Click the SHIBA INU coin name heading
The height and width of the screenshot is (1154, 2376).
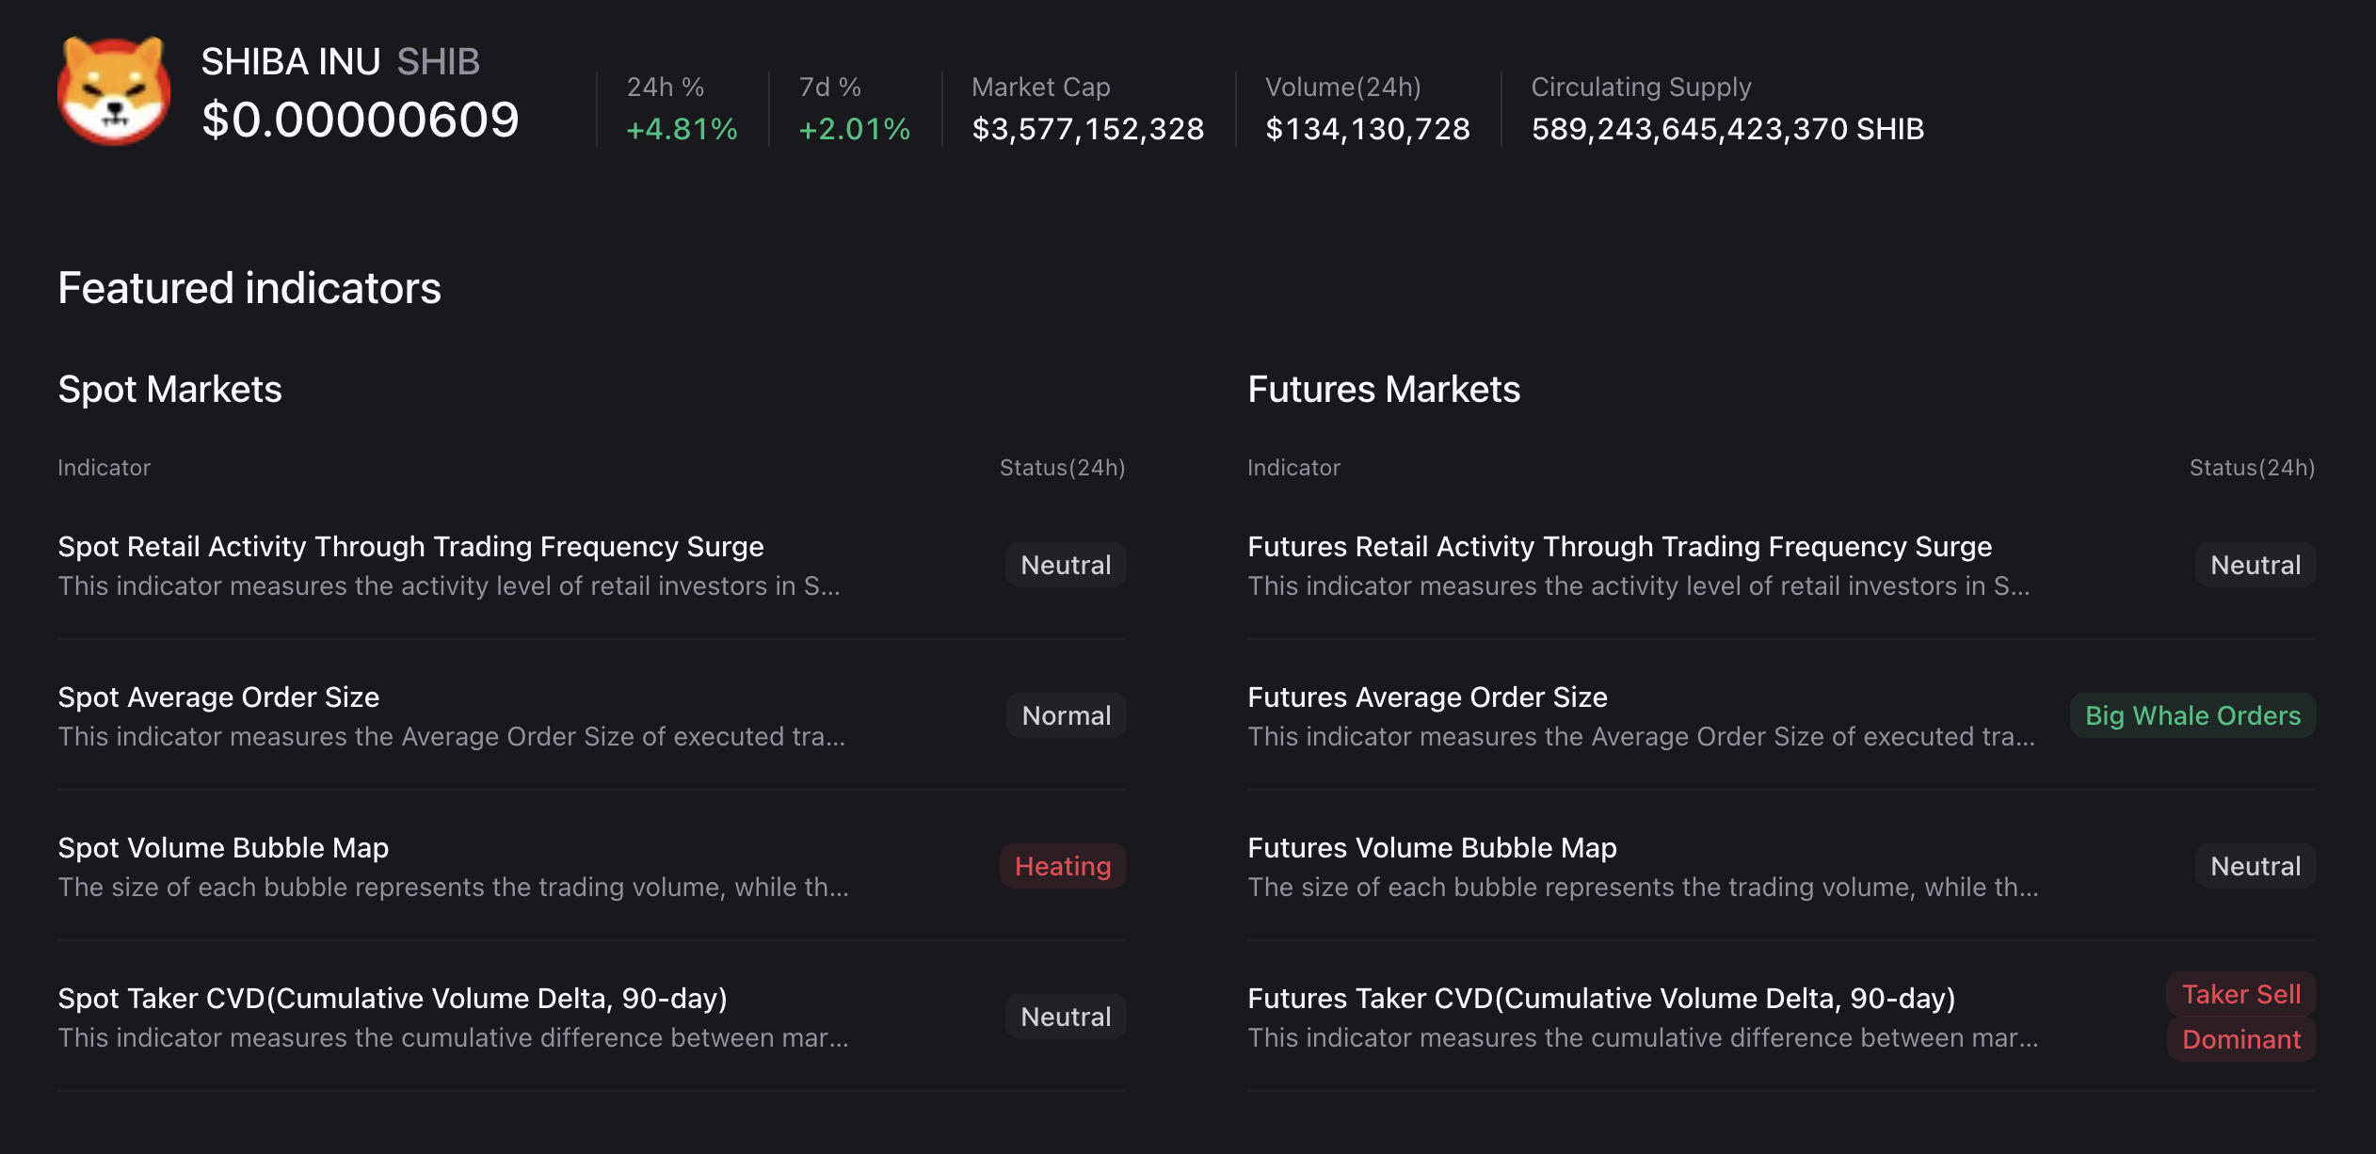pos(290,62)
